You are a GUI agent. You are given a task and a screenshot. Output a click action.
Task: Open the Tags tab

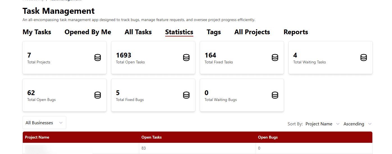tap(214, 32)
